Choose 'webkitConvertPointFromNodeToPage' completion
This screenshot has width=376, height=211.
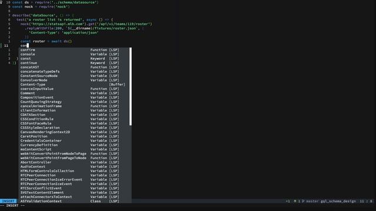(x=75, y=154)
